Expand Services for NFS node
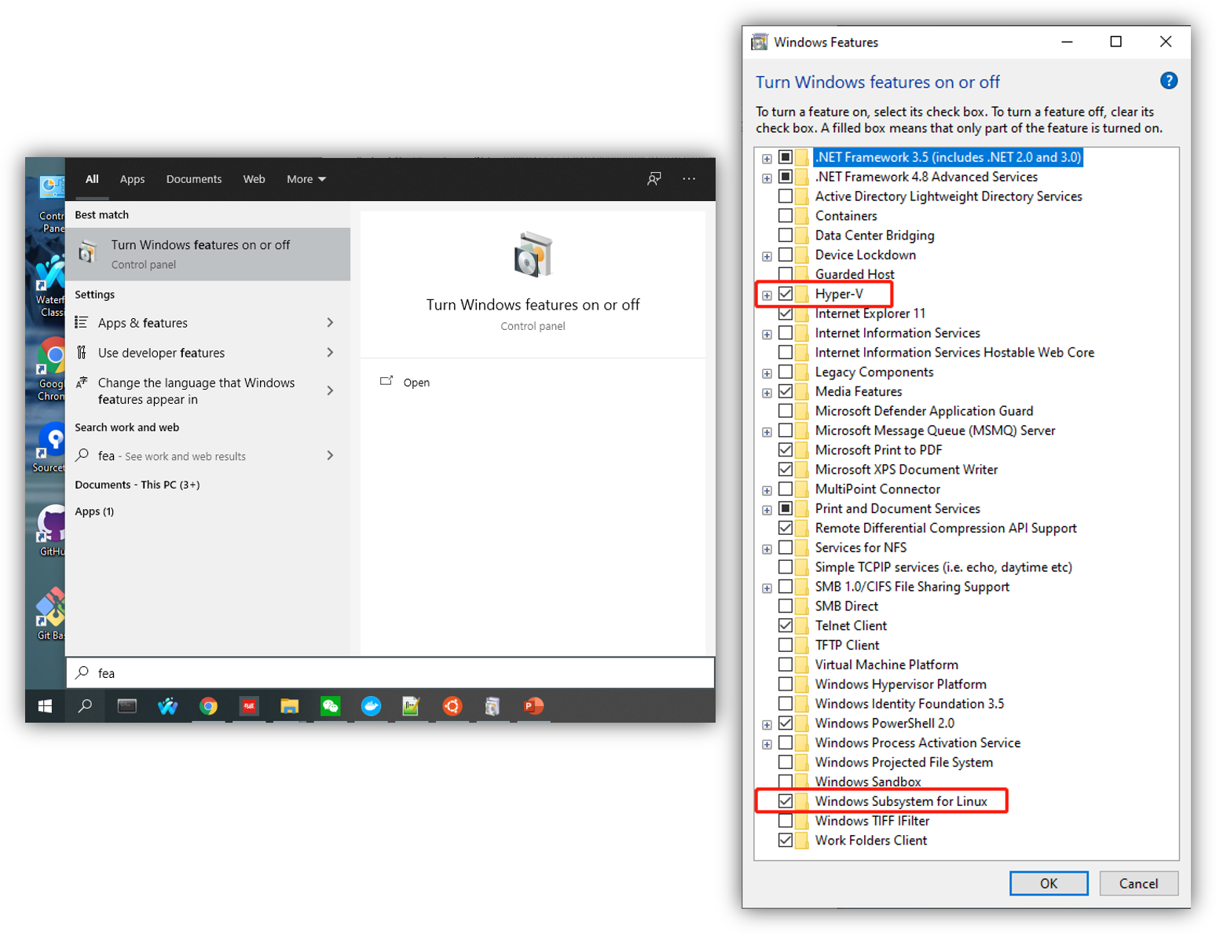This screenshot has height=934, width=1216. pyautogui.click(x=767, y=549)
